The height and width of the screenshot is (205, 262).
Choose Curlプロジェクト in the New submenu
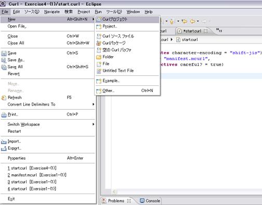click(127, 19)
